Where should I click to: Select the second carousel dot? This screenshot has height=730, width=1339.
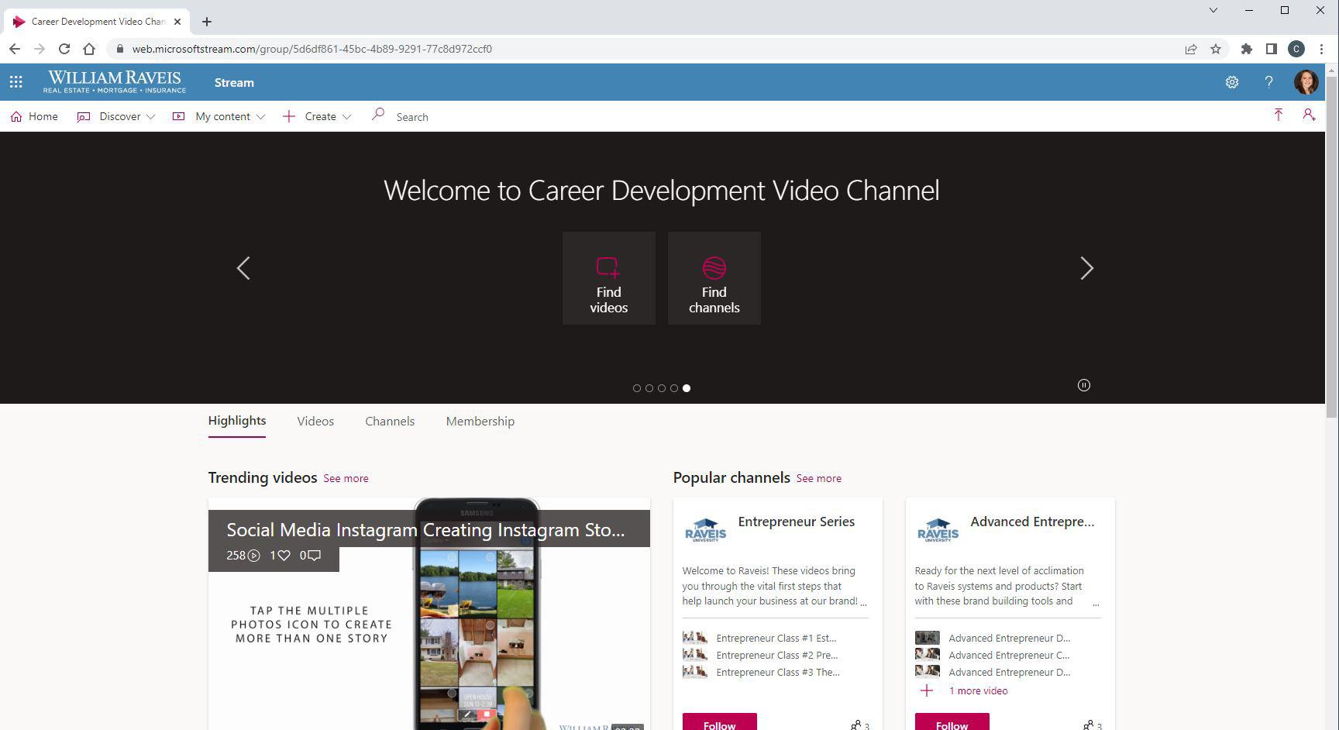649,388
